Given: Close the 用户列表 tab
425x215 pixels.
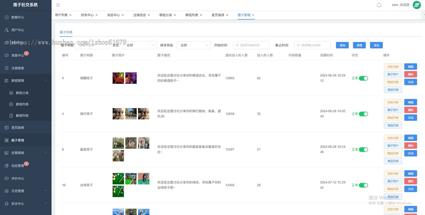Looking at the screenshot, I should pyautogui.click(x=70, y=15).
